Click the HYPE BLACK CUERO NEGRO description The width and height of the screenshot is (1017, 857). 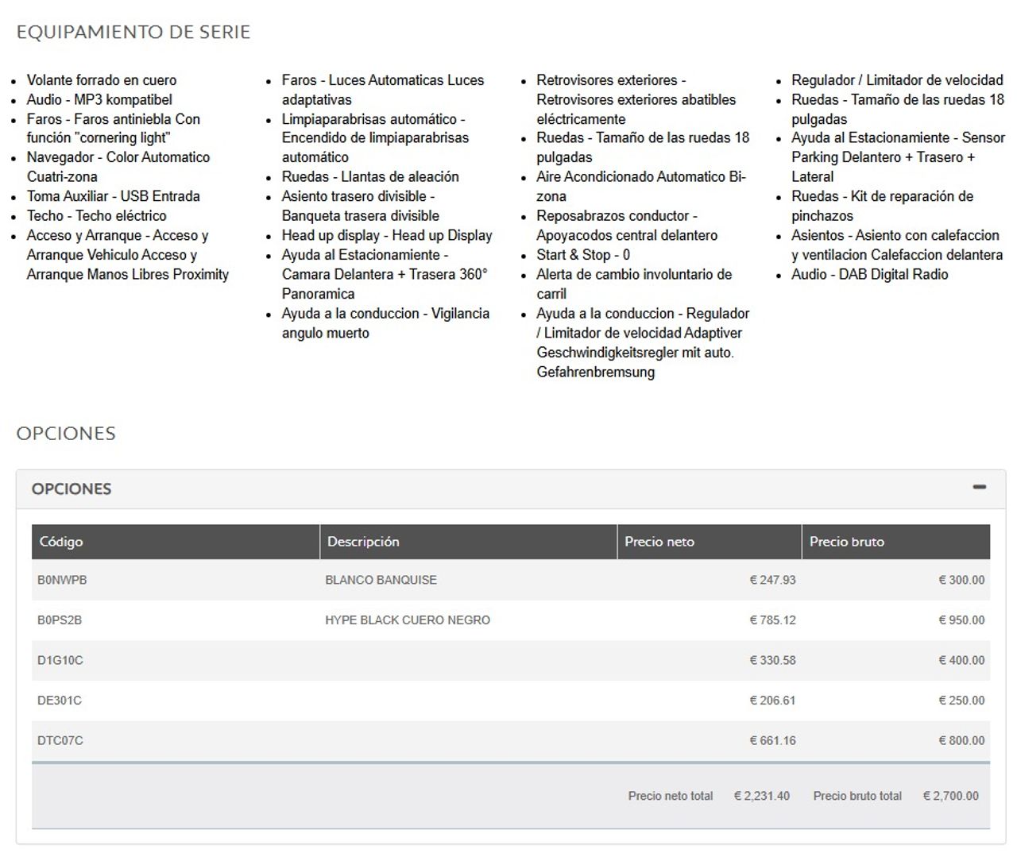(x=407, y=620)
